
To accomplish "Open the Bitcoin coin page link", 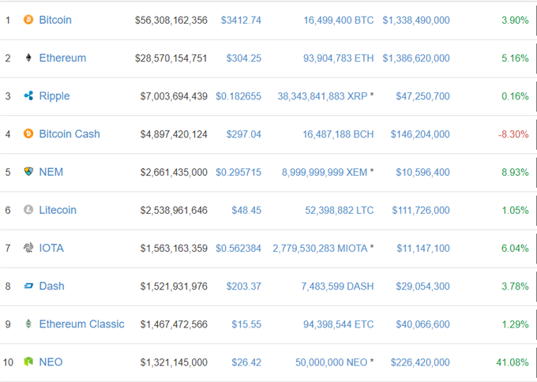I will (55, 20).
